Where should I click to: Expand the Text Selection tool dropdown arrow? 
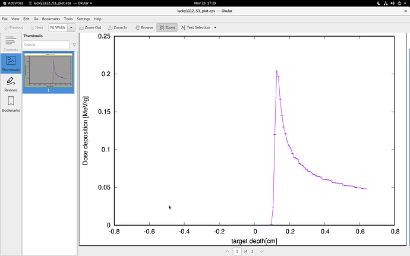[x=215, y=27]
